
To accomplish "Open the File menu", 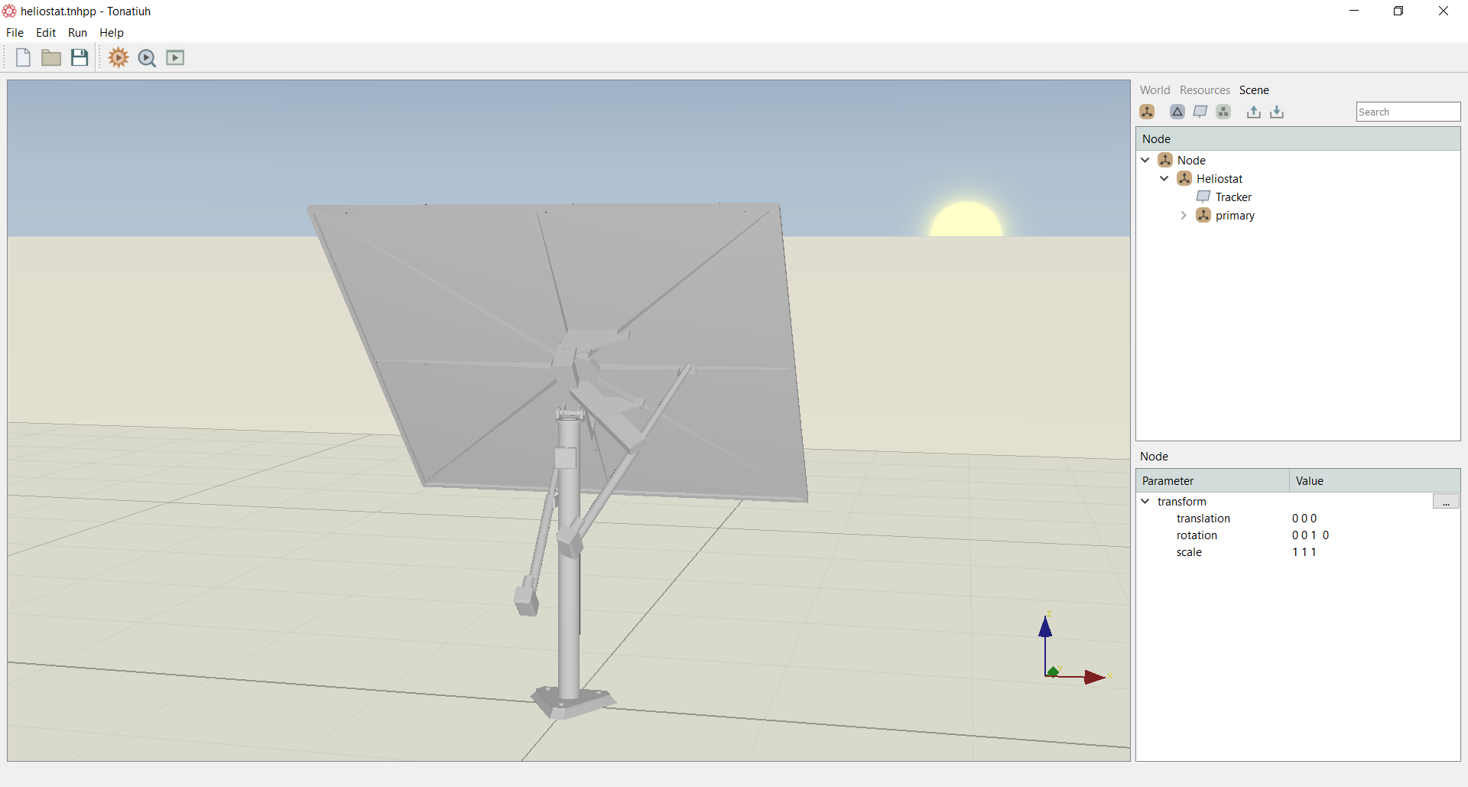I will point(15,33).
